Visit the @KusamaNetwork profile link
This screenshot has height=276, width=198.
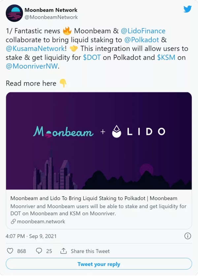pos(35,49)
